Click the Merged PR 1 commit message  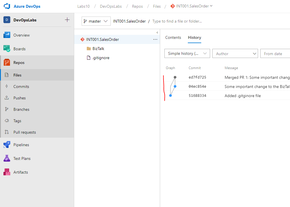(257, 77)
